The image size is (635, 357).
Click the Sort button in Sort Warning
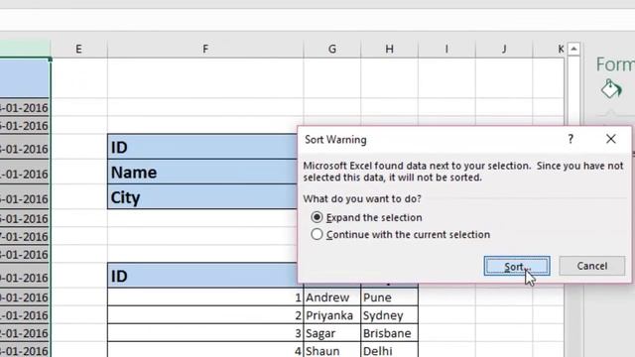coord(517,266)
